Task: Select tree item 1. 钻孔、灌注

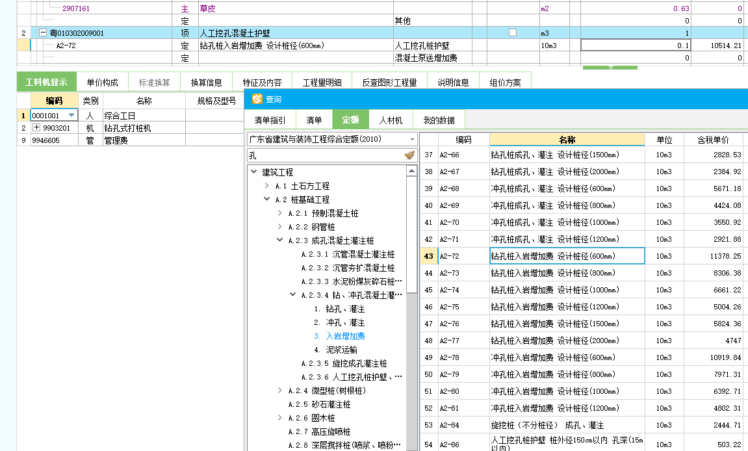Action: pos(339,309)
